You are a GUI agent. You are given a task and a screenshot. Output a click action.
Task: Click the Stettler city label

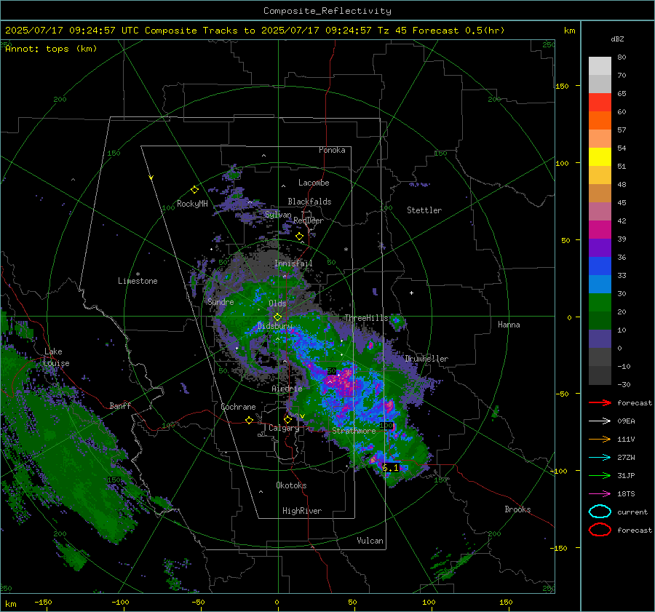click(424, 210)
